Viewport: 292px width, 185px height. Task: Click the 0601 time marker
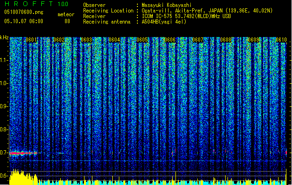tap(31, 40)
